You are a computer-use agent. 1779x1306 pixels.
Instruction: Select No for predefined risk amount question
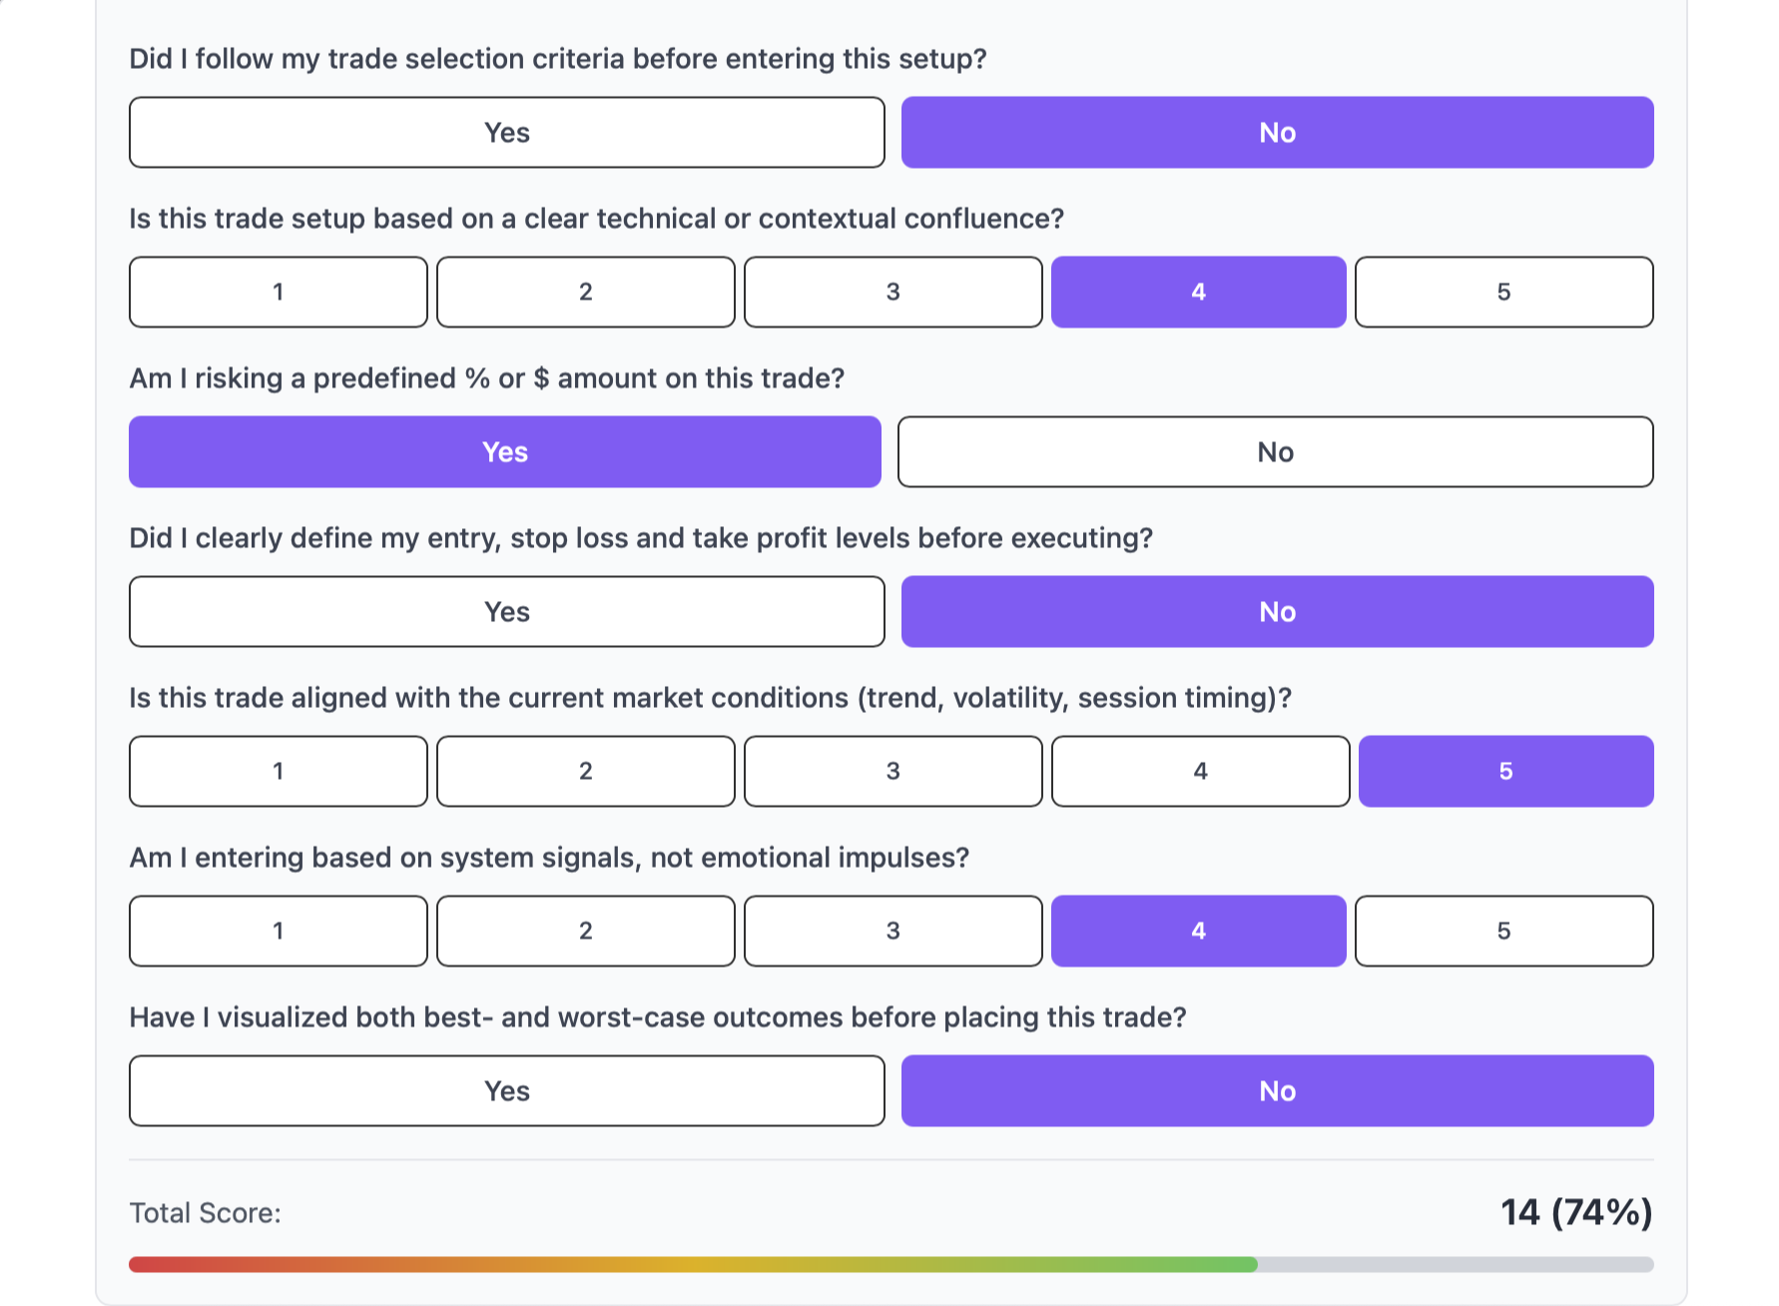click(x=1276, y=451)
